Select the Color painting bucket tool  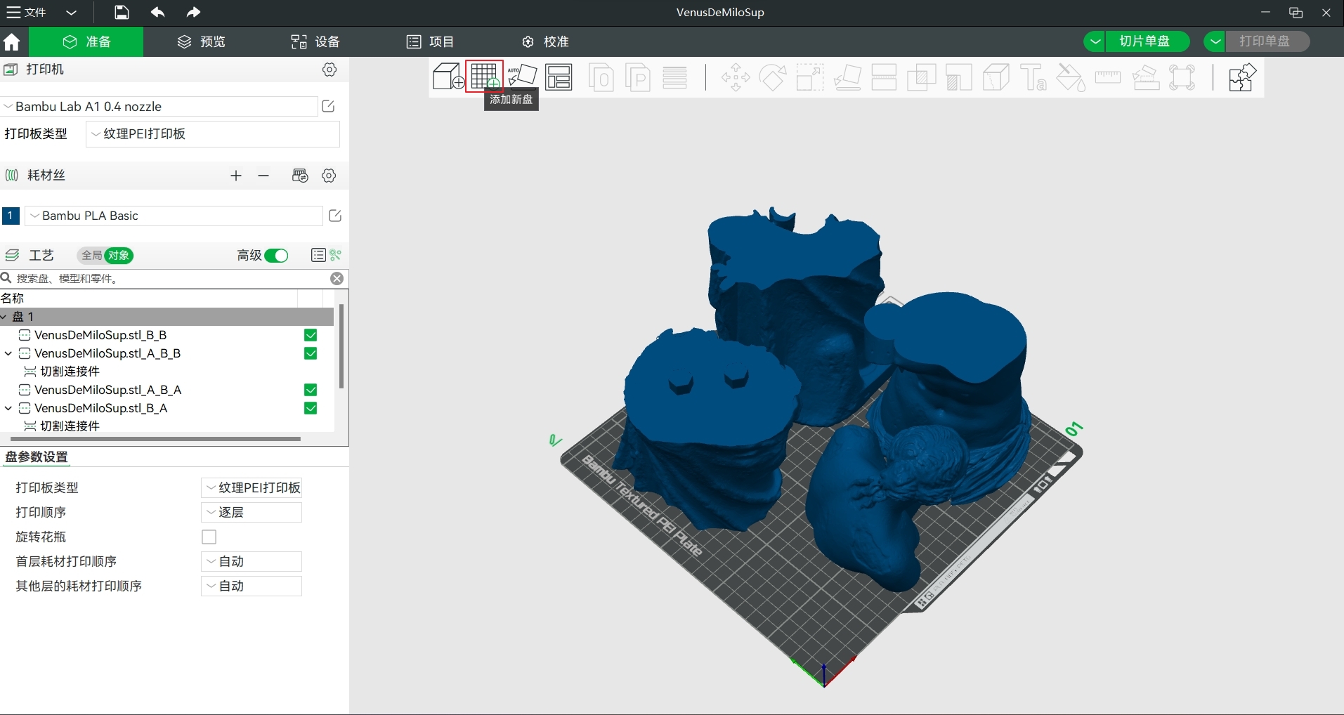(1071, 77)
